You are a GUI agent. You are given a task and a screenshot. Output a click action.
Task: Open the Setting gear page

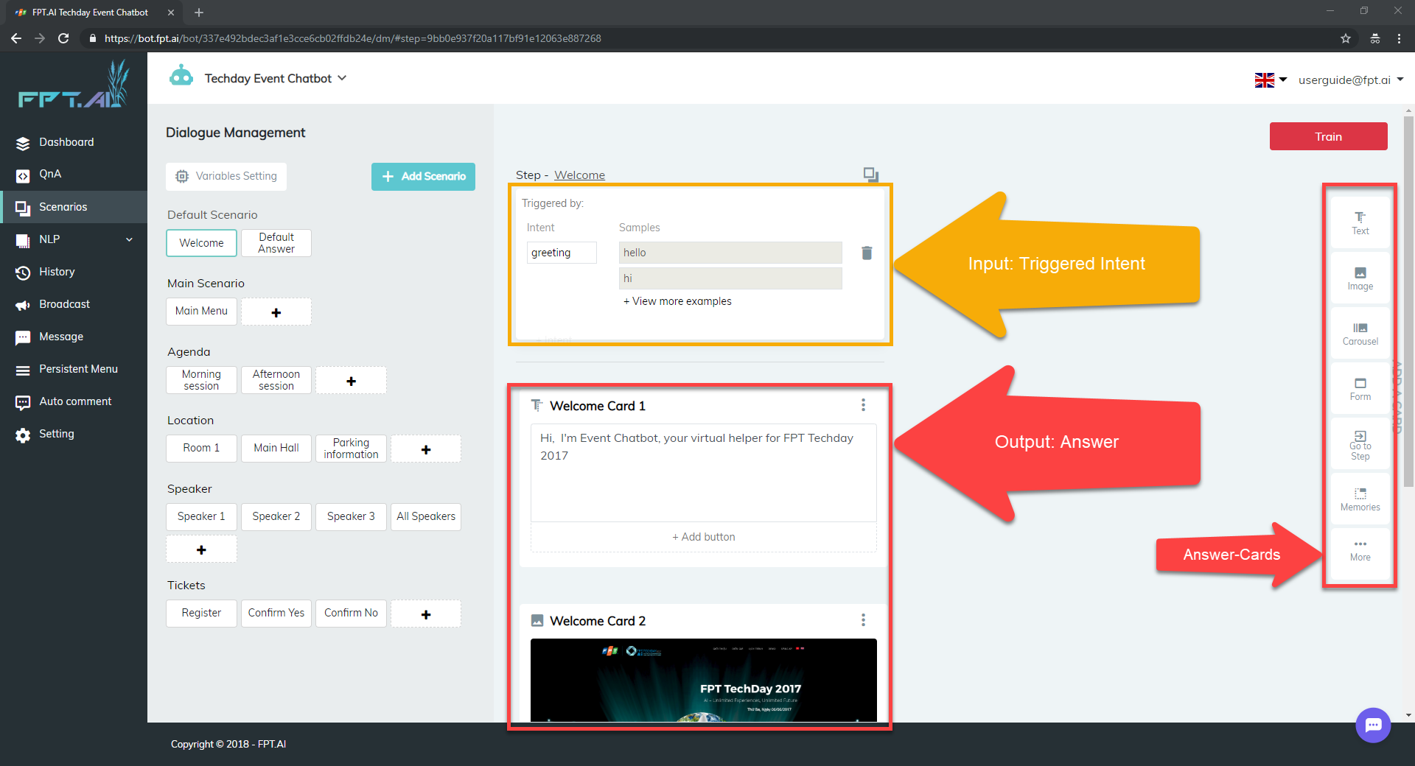56,434
